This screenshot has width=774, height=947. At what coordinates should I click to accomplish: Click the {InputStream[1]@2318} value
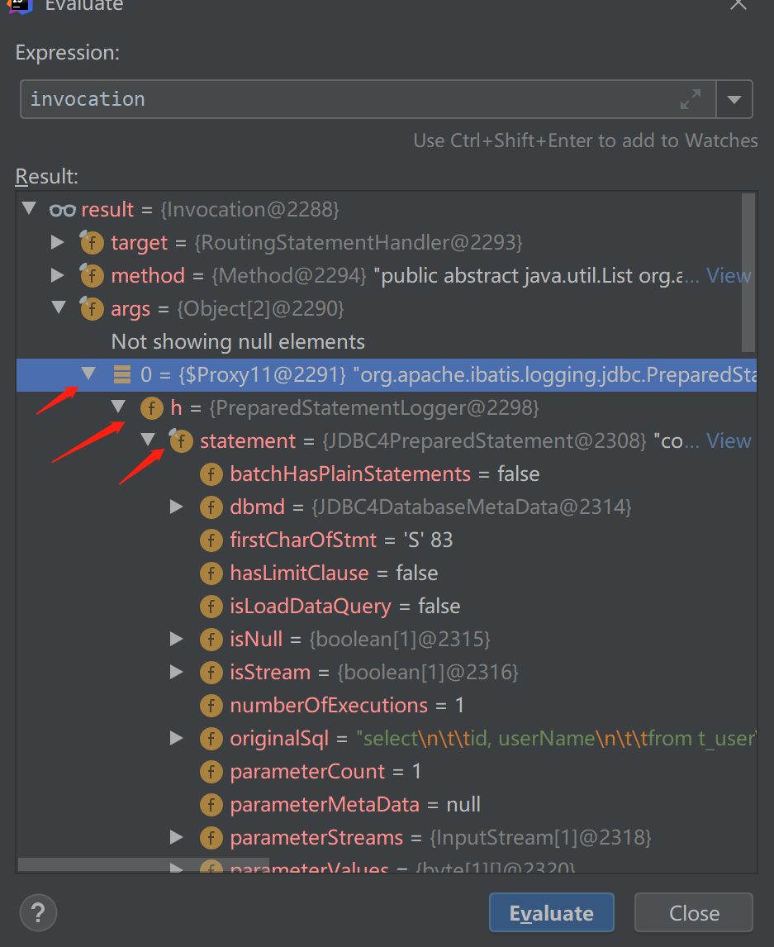(540, 838)
